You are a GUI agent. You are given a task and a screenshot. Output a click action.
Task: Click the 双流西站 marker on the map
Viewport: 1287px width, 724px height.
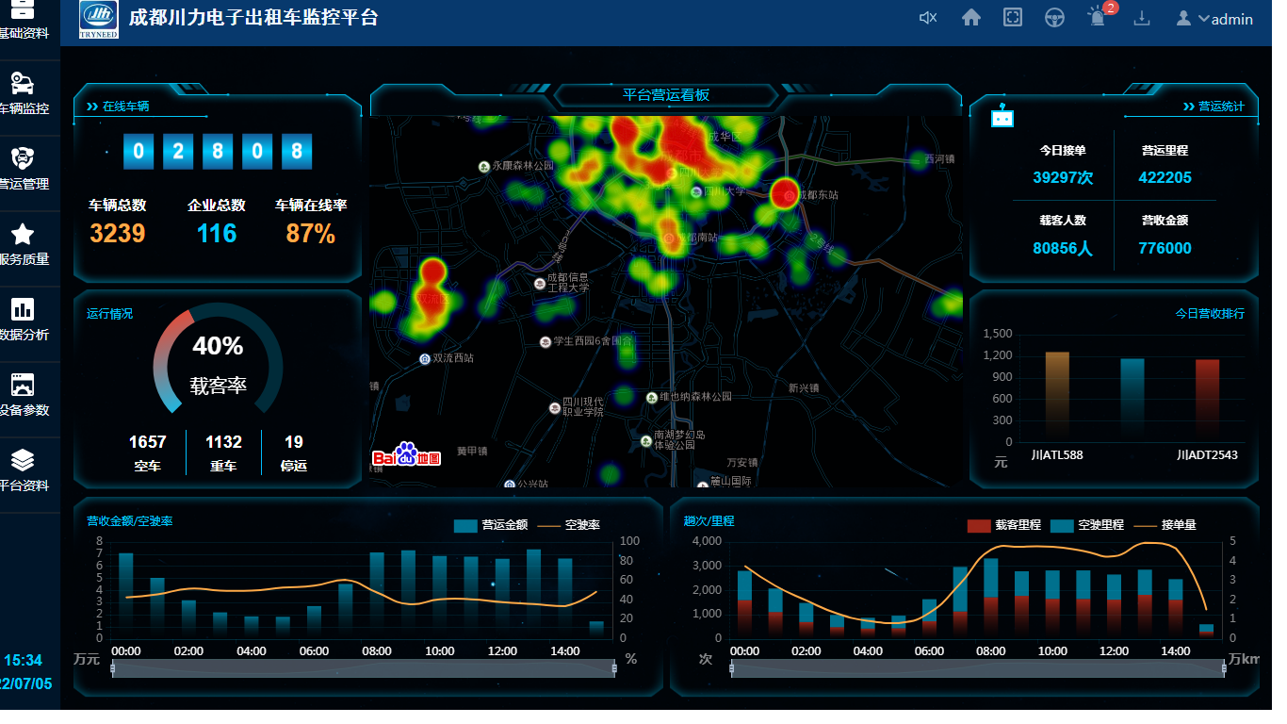(425, 359)
